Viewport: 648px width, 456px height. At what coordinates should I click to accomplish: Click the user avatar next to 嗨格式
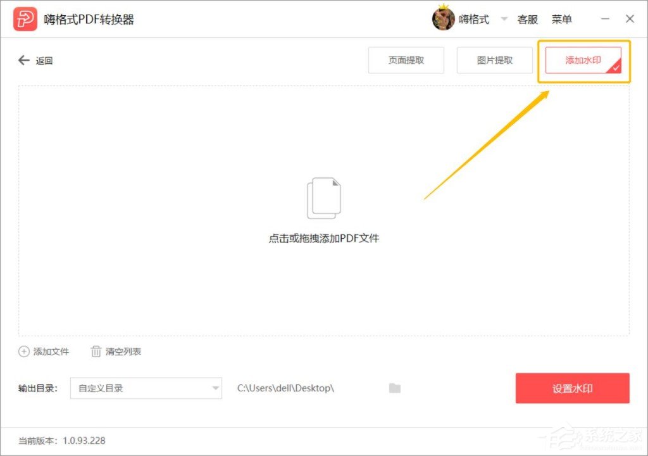pos(443,18)
